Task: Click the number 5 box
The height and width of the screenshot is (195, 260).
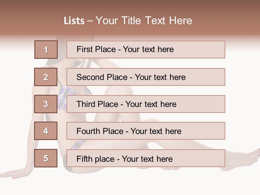Action: click(46, 158)
